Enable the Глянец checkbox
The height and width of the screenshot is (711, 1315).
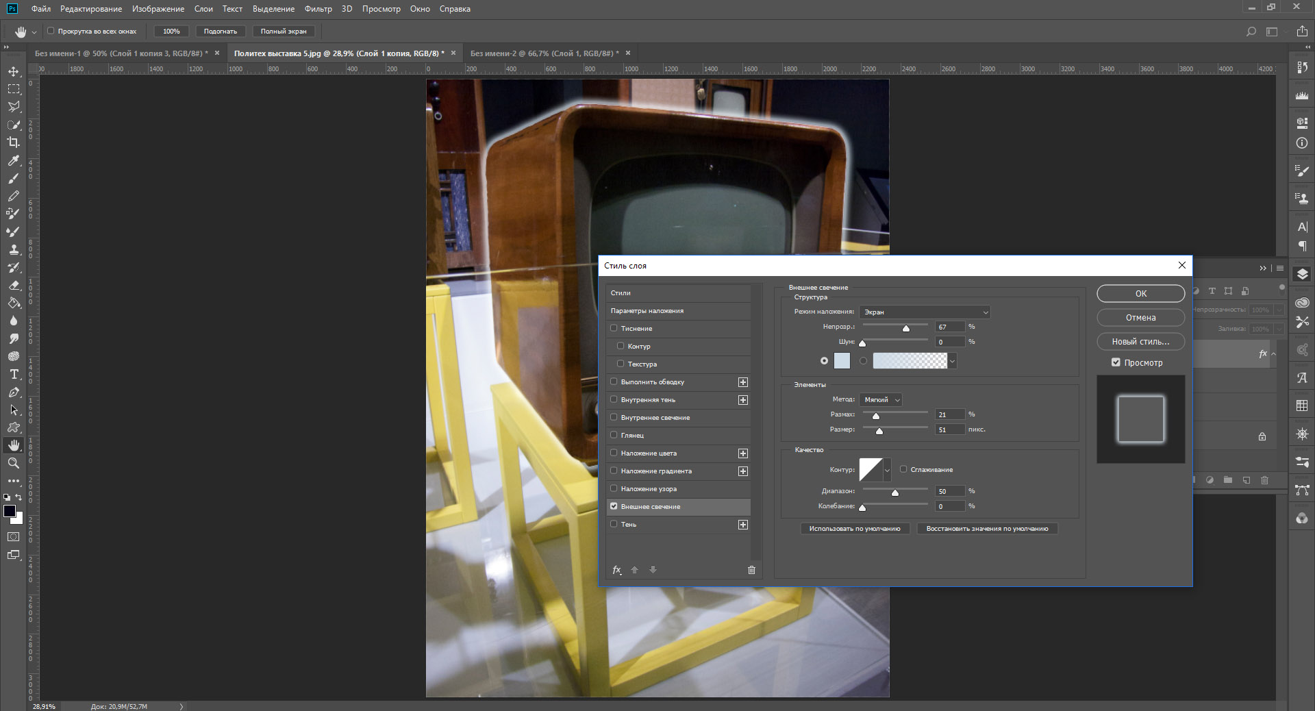614,435
